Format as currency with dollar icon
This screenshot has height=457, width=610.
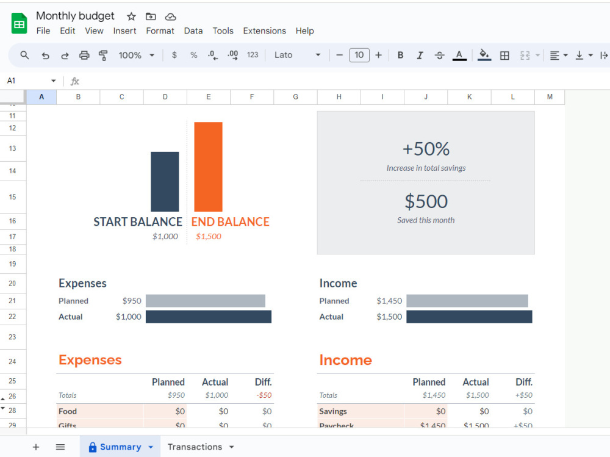pyautogui.click(x=174, y=56)
